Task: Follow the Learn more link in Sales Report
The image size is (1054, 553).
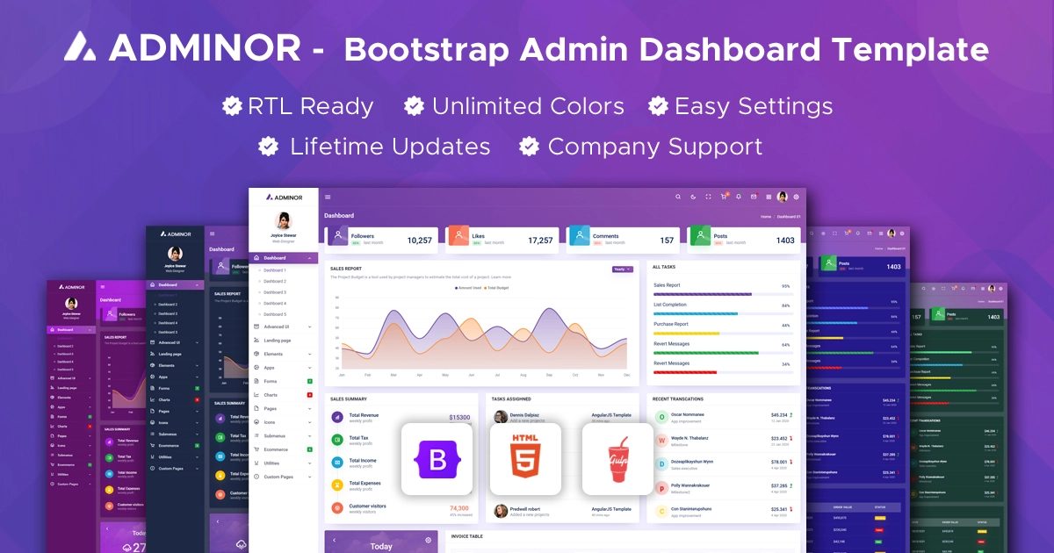Action: pos(501,277)
